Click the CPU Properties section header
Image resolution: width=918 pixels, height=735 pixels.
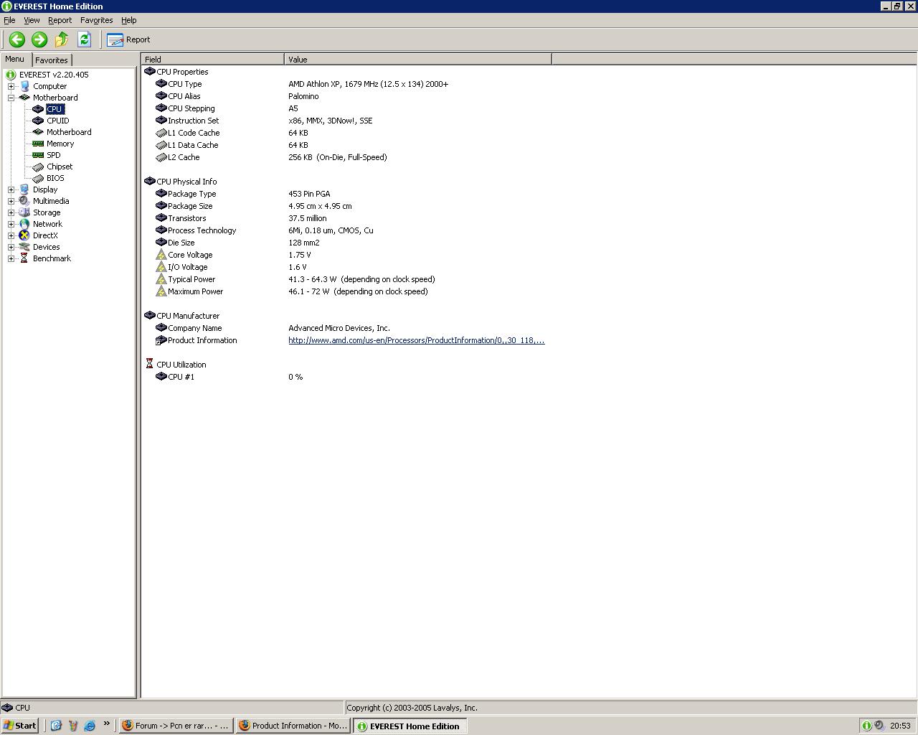pos(182,72)
